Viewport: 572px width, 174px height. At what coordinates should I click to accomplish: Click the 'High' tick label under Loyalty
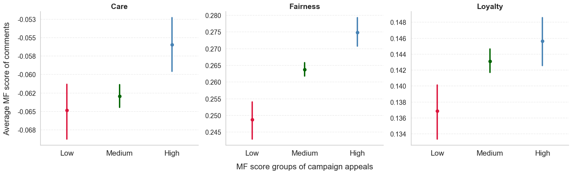click(x=542, y=153)
